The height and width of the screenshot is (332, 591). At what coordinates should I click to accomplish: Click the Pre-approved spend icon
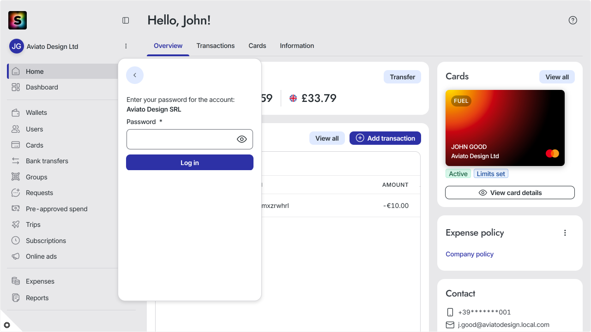click(16, 209)
